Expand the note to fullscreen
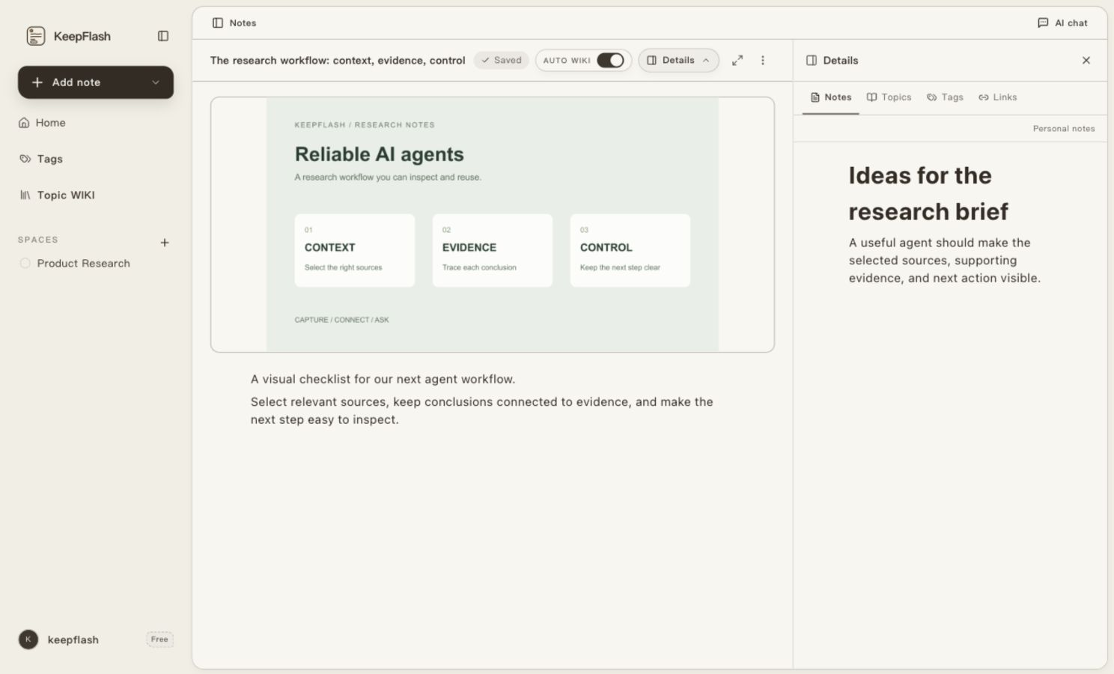1114x674 pixels. (737, 61)
